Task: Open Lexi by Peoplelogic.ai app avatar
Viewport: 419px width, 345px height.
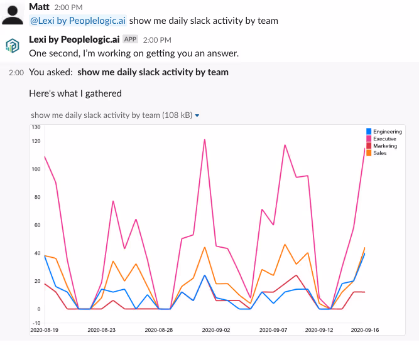Action: 13,45
